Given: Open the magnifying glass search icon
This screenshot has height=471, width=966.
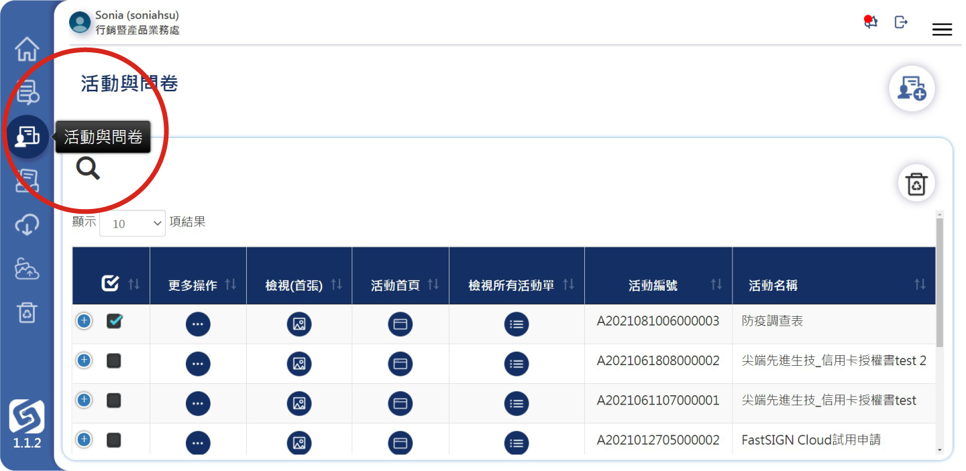Looking at the screenshot, I should (x=88, y=168).
